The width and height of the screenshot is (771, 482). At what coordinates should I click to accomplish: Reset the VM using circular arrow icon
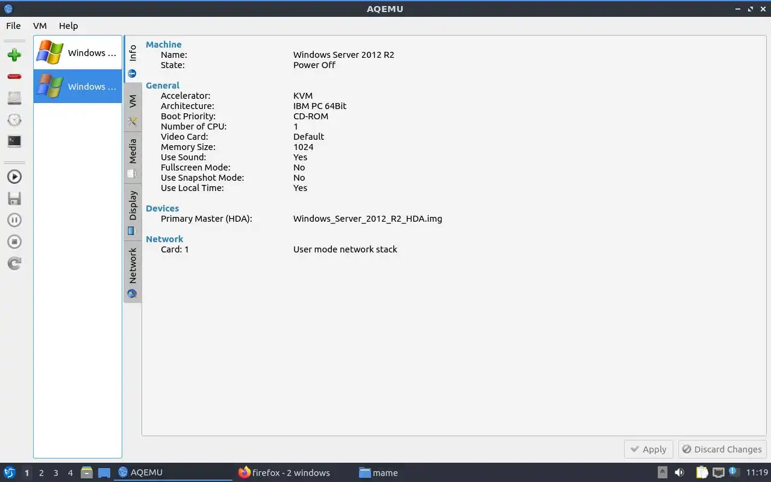click(14, 263)
